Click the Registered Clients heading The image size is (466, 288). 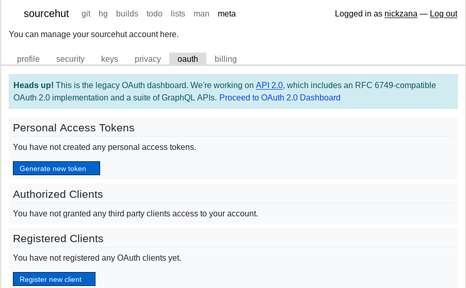[58, 239]
